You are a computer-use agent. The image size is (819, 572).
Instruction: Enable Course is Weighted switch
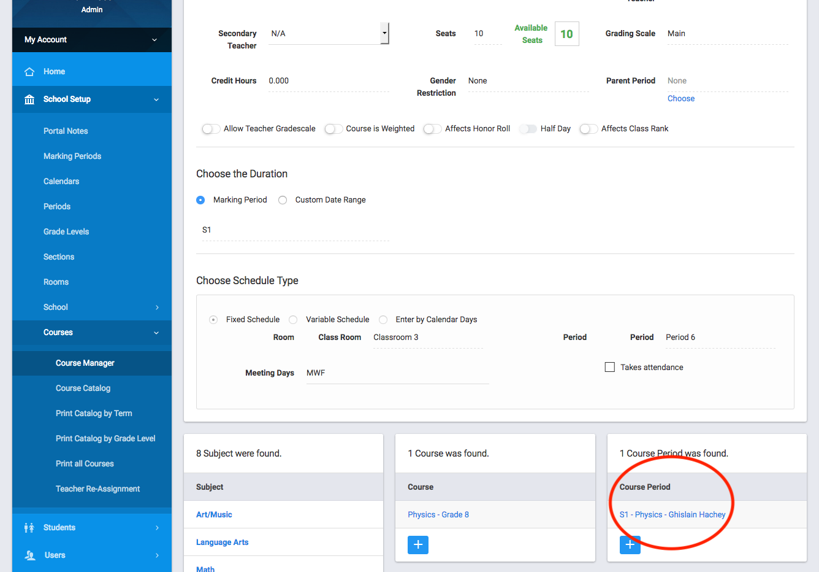[333, 129]
